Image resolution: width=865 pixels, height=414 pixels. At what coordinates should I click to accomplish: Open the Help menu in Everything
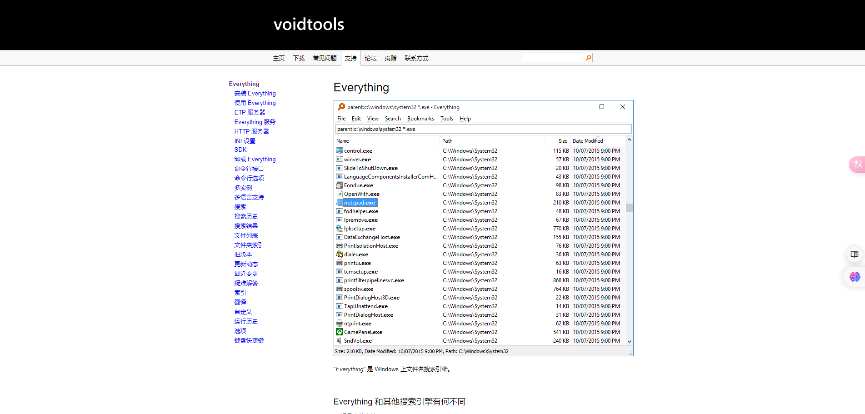point(465,119)
